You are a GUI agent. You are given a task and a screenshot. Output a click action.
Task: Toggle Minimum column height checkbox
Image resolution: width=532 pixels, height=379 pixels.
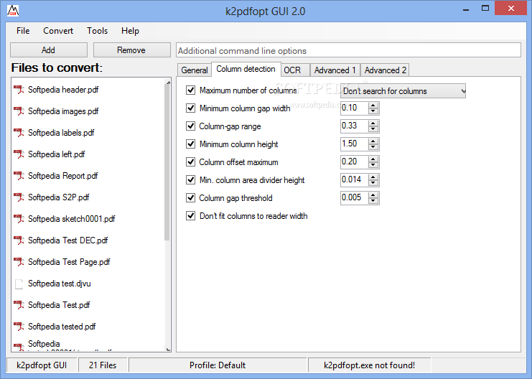coord(191,144)
